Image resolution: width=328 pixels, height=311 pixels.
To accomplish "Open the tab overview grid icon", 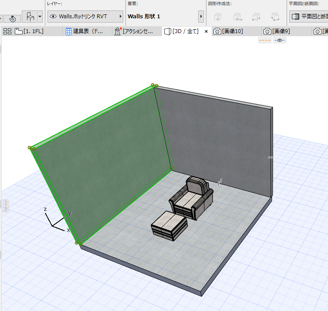I will [x=7, y=31].
